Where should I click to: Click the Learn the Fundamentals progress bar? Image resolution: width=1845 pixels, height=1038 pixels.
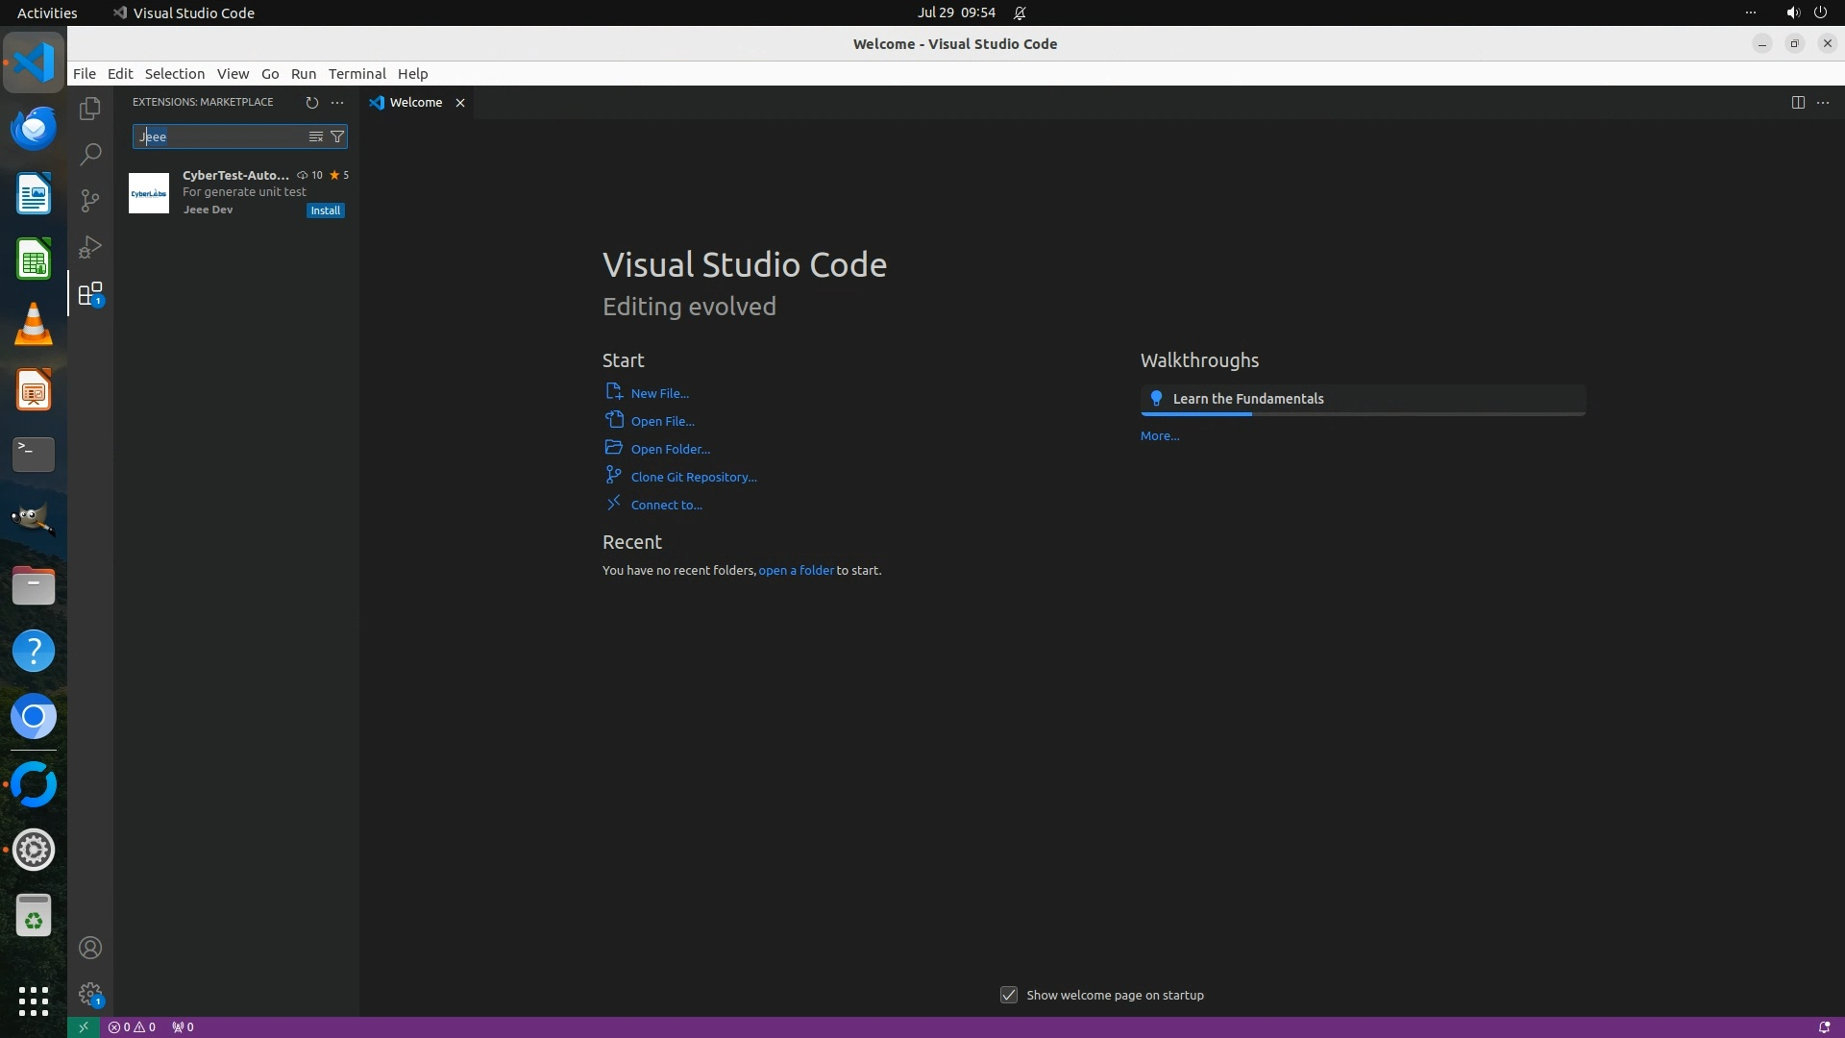click(x=1362, y=414)
